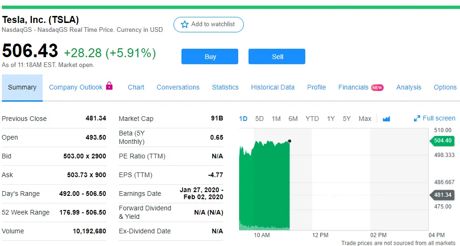The image size is (460, 246).
Task: Click the gray 481.34 previous close marker
Action: click(x=442, y=195)
